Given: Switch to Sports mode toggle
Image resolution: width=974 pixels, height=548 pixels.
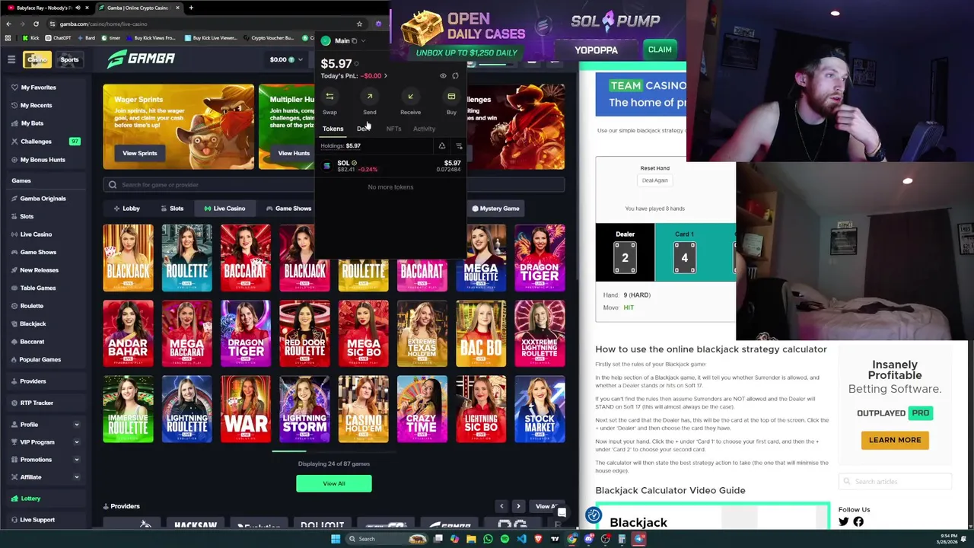Looking at the screenshot, I should [69, 59].
